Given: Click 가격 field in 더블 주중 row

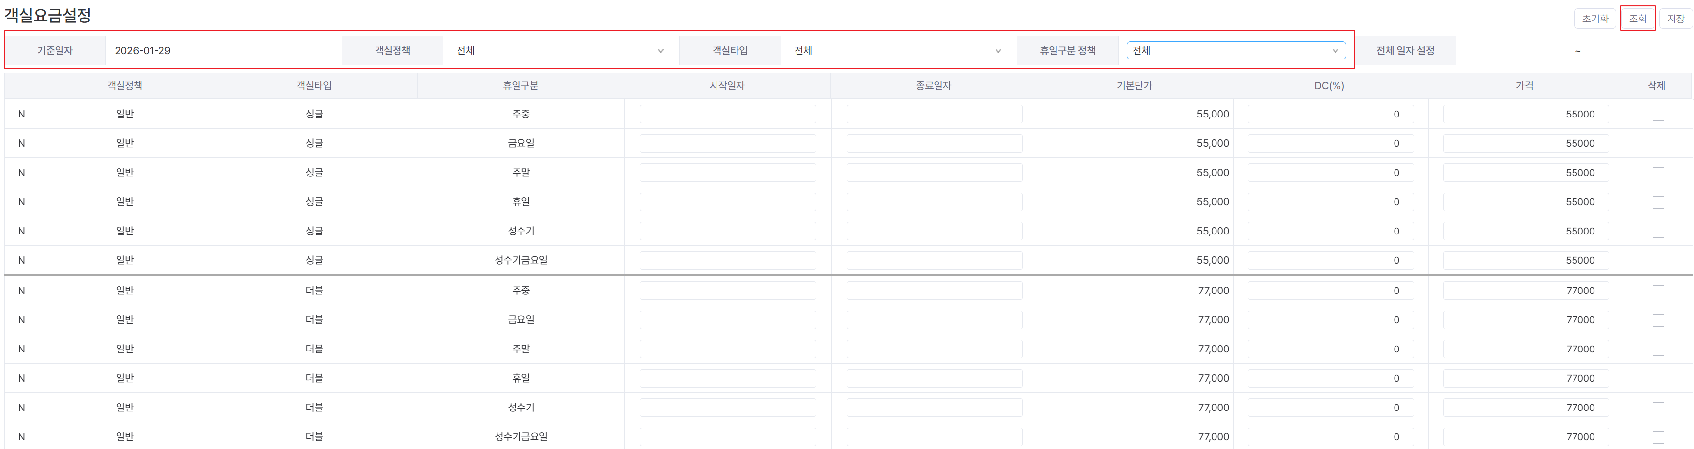Looking at the screenshot, I should coord(1526,291).
